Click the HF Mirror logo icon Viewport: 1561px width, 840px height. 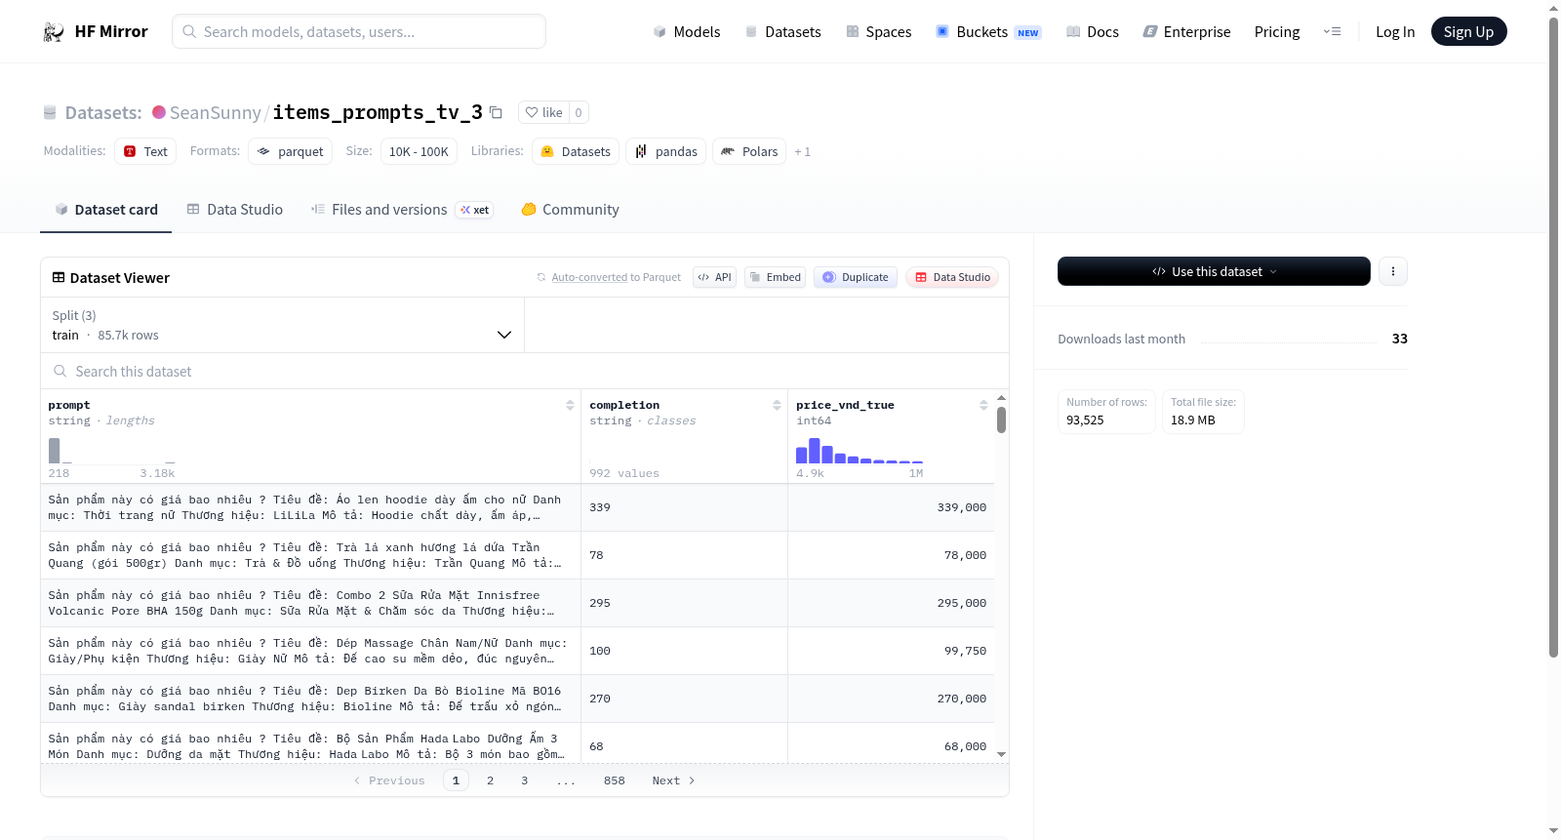54,32
